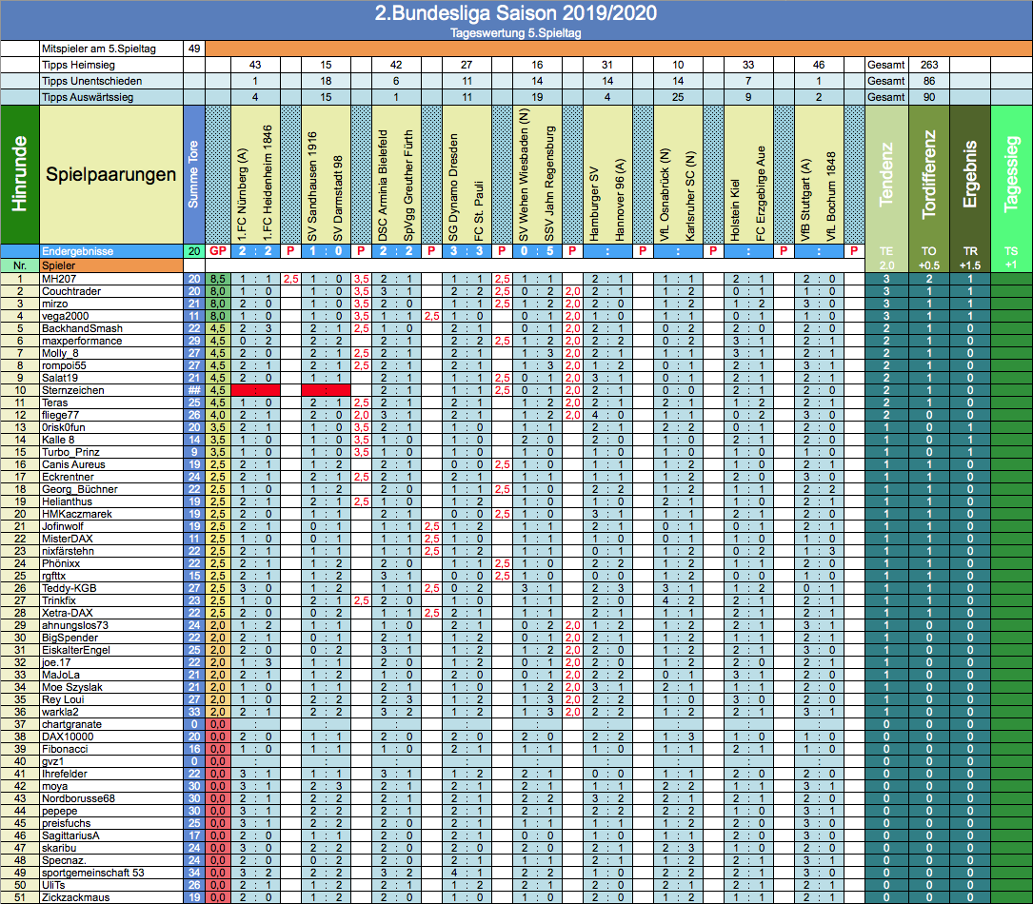Select the "1.FC Nürnberg (A)" column header

pos(243,194)
